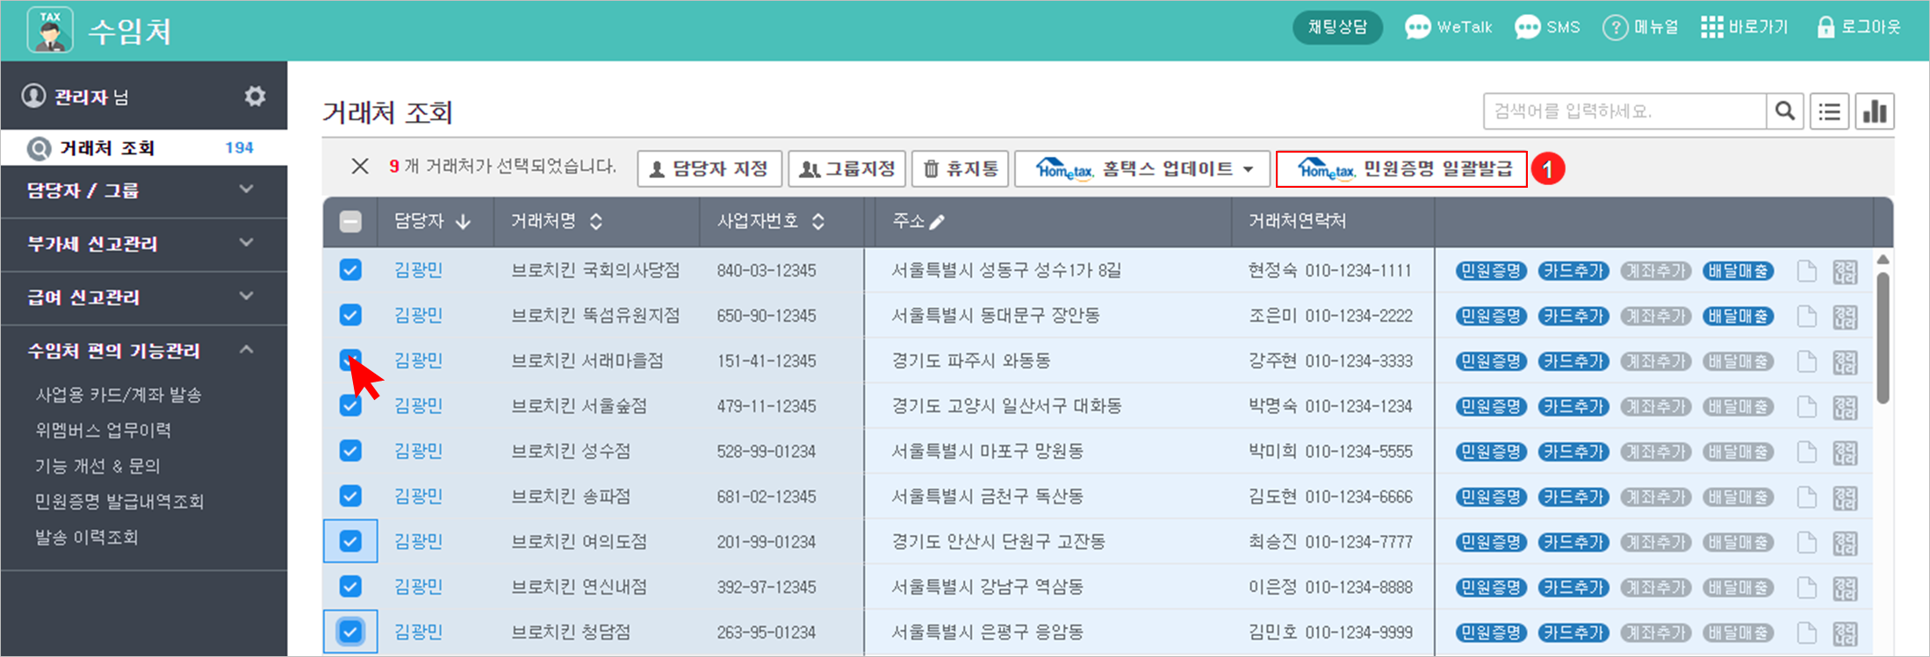Open document icon for 브로치킨 여의도점
Viewport: 1930px width, 657px height.
coord(1806,542)
